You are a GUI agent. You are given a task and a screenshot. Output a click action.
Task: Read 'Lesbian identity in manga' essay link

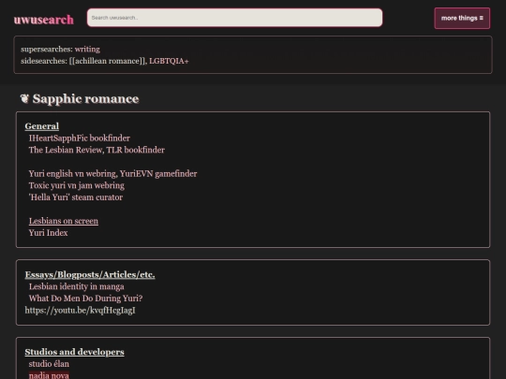click(77, 286)
